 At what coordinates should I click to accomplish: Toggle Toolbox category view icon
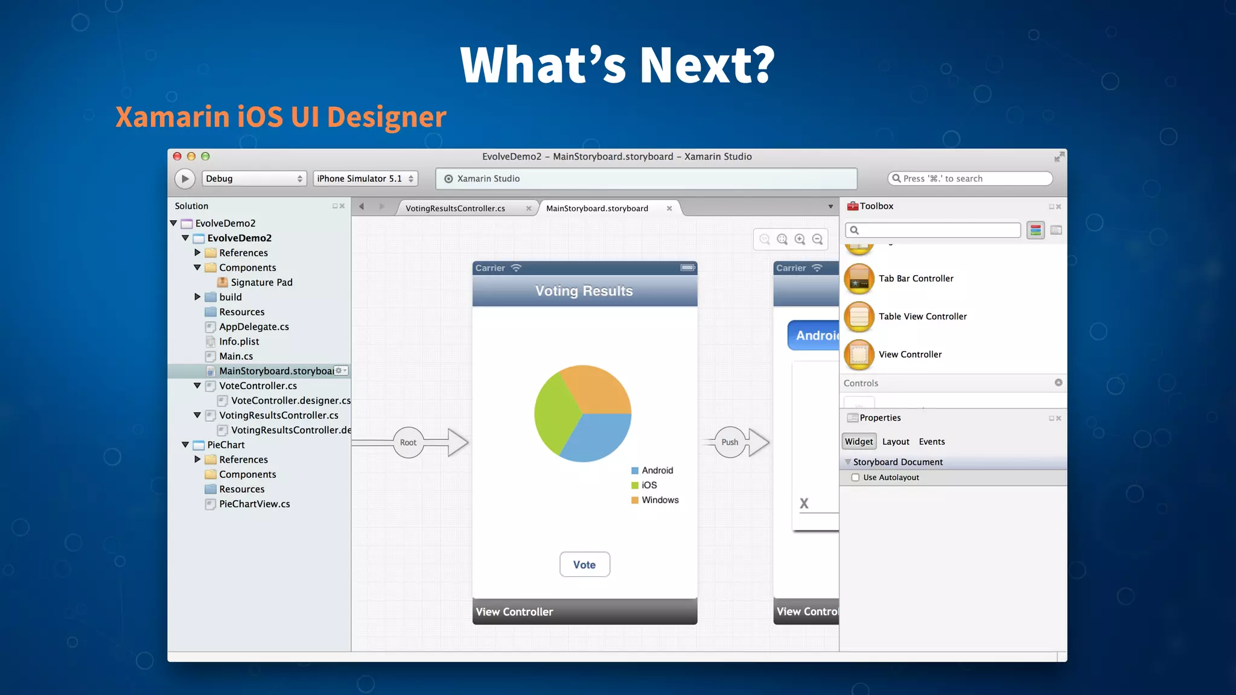[1036, 230]
